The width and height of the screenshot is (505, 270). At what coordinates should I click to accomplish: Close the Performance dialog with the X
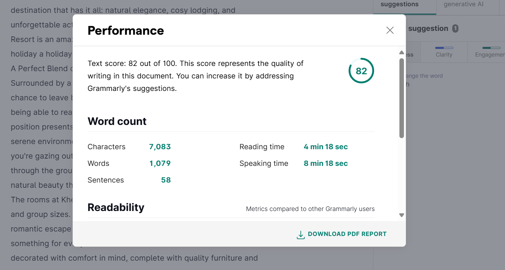[390, 31]
